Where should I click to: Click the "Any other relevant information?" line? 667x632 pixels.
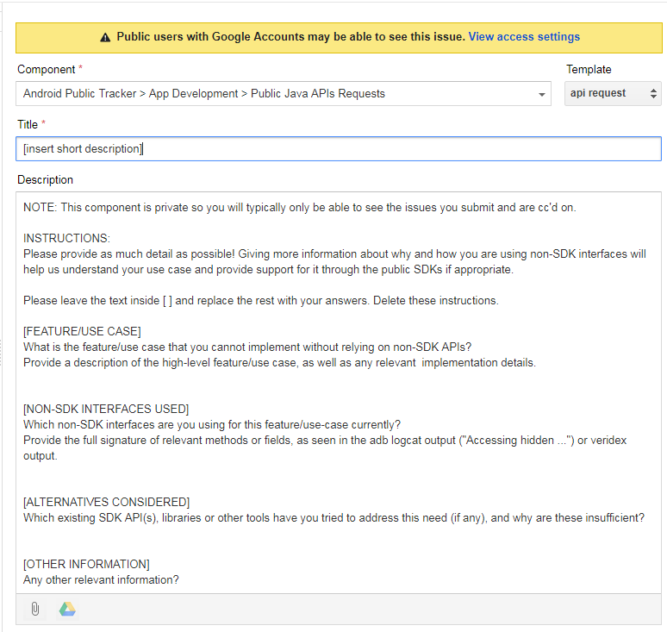pyautogui.click(x=101, y=580)
